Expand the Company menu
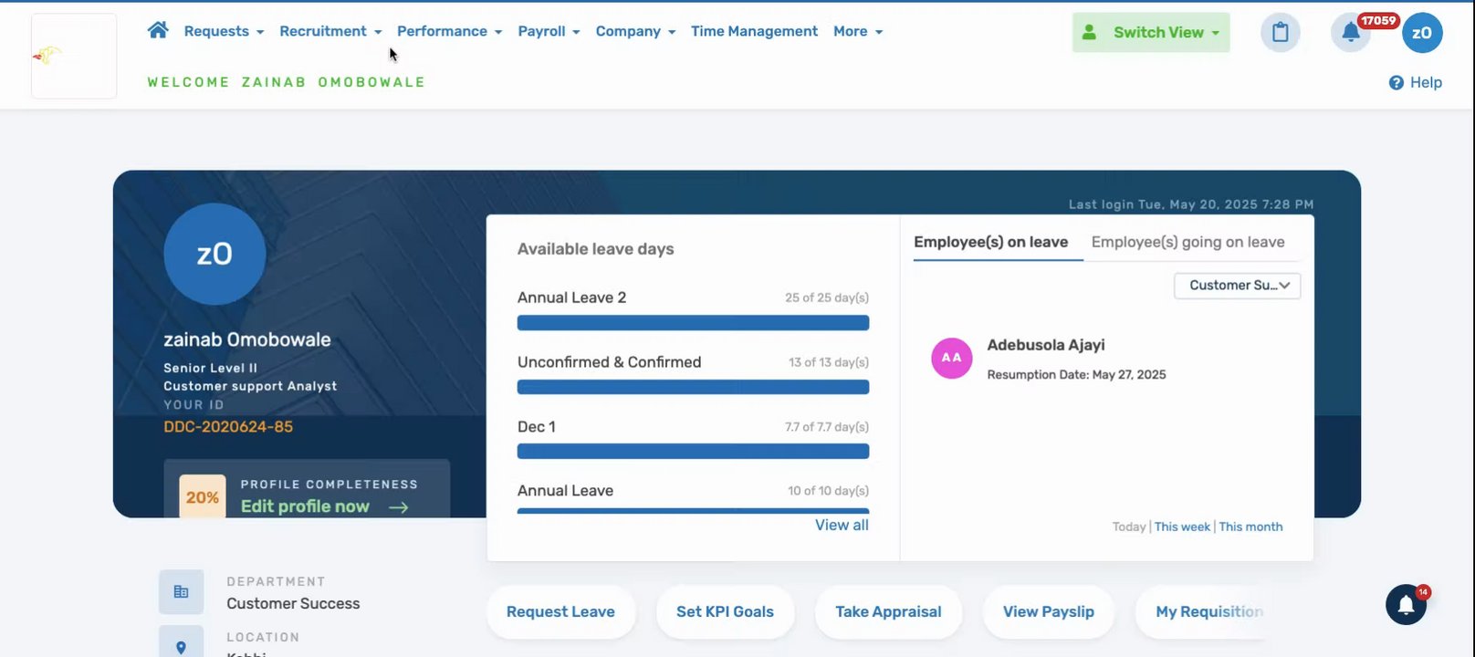1475x657 pixels. point(635,31)
